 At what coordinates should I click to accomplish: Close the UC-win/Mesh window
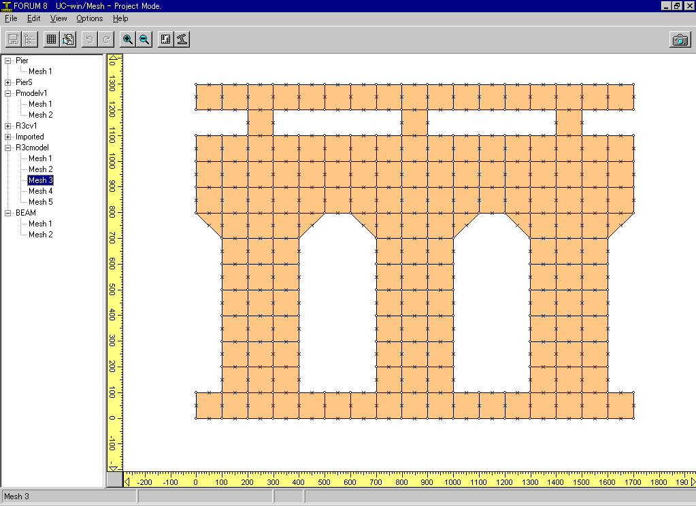pos(689,5)
